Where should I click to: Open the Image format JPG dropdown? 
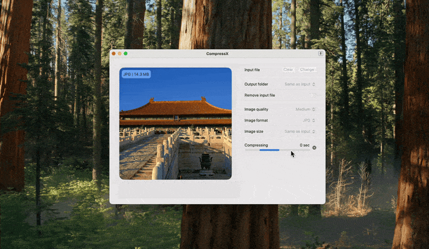(x=308, y=120)
